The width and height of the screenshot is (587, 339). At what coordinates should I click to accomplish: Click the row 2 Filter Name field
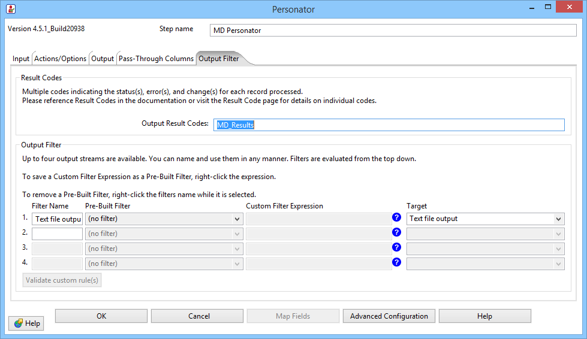57,234
